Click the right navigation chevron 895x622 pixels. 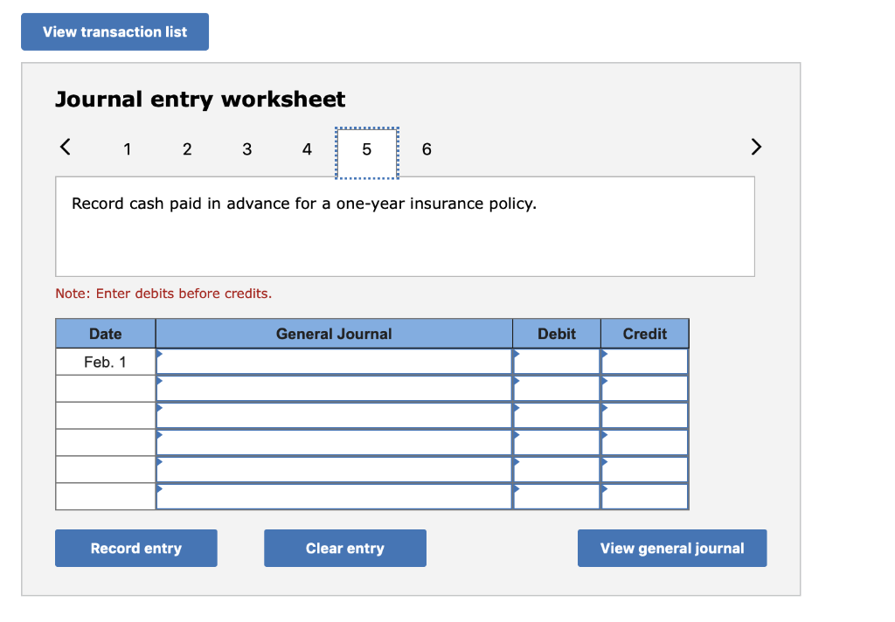click(x=756, y=148)
